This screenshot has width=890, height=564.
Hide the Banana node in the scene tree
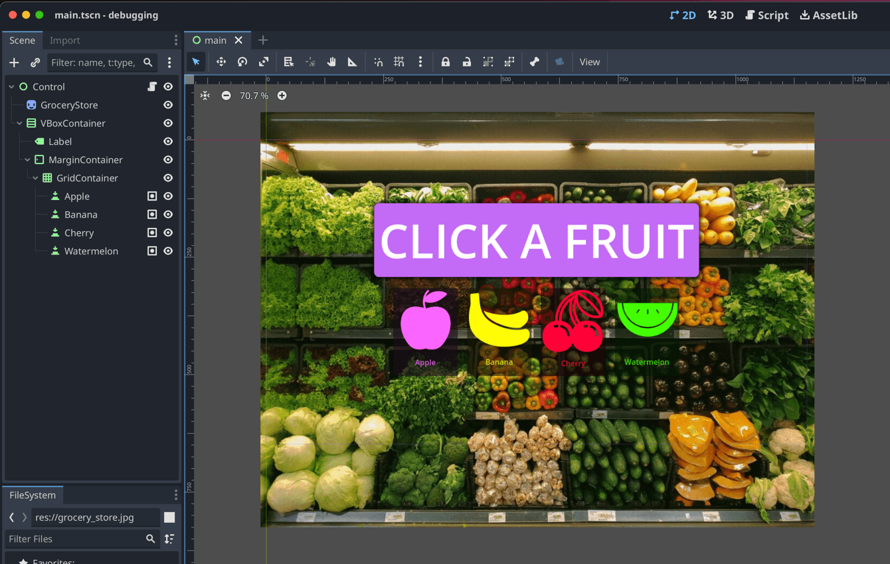(167, 214)
